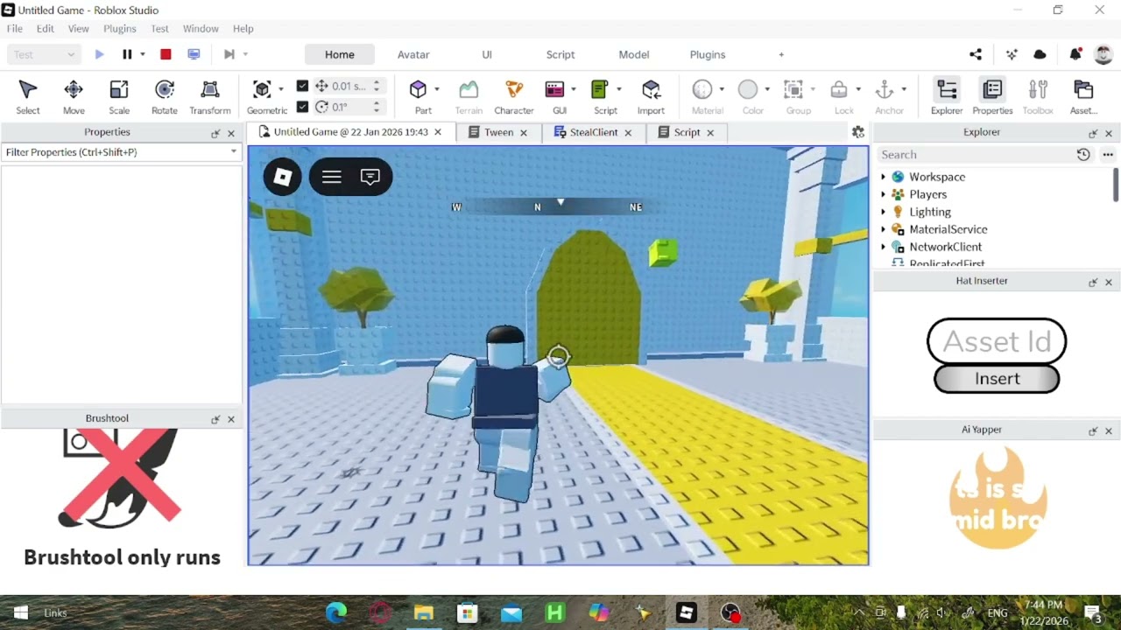The width and height of the screenshot is (1121, 630).
Task: Choose the Scale tool
Action: click(119, 96)
